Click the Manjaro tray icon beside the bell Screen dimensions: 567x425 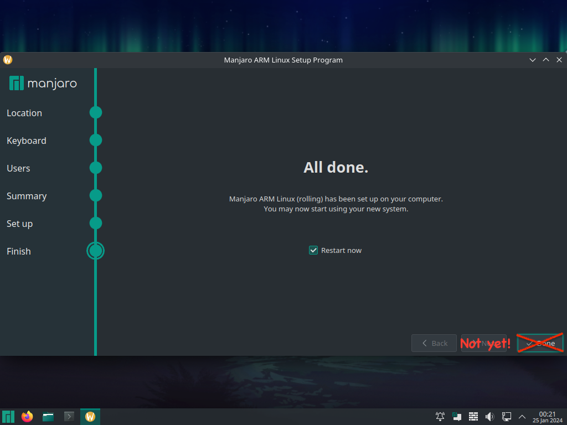457,417
